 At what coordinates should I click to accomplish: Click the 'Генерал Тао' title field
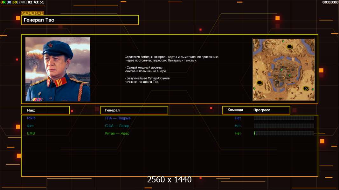point(80,20)
